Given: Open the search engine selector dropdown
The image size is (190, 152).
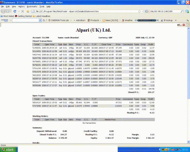Looking at the screenshot, I should (x=147, y=11).
